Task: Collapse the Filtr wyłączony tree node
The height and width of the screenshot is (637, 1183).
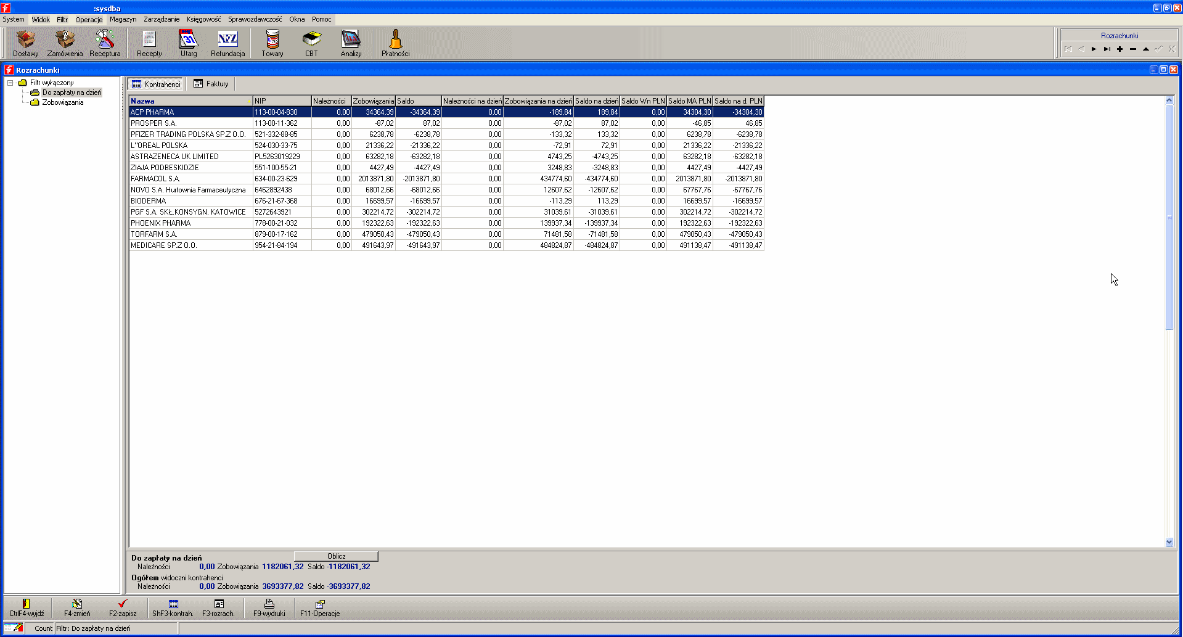Action: (x=10, y=83)
